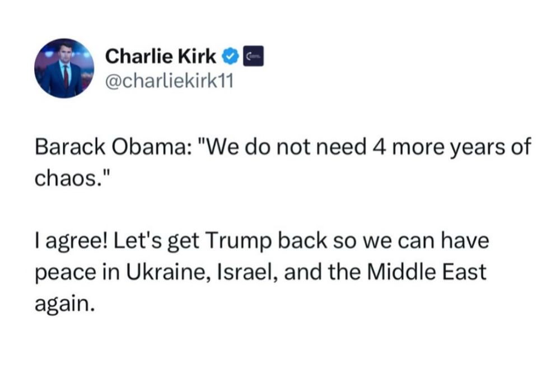Open Charlie Kirk's round profile picture
Screen dimensions: 560x369
pyautogui.click(x=64, y=68)
